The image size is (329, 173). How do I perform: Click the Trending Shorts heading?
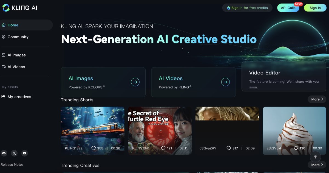click(x=77, y=100)
